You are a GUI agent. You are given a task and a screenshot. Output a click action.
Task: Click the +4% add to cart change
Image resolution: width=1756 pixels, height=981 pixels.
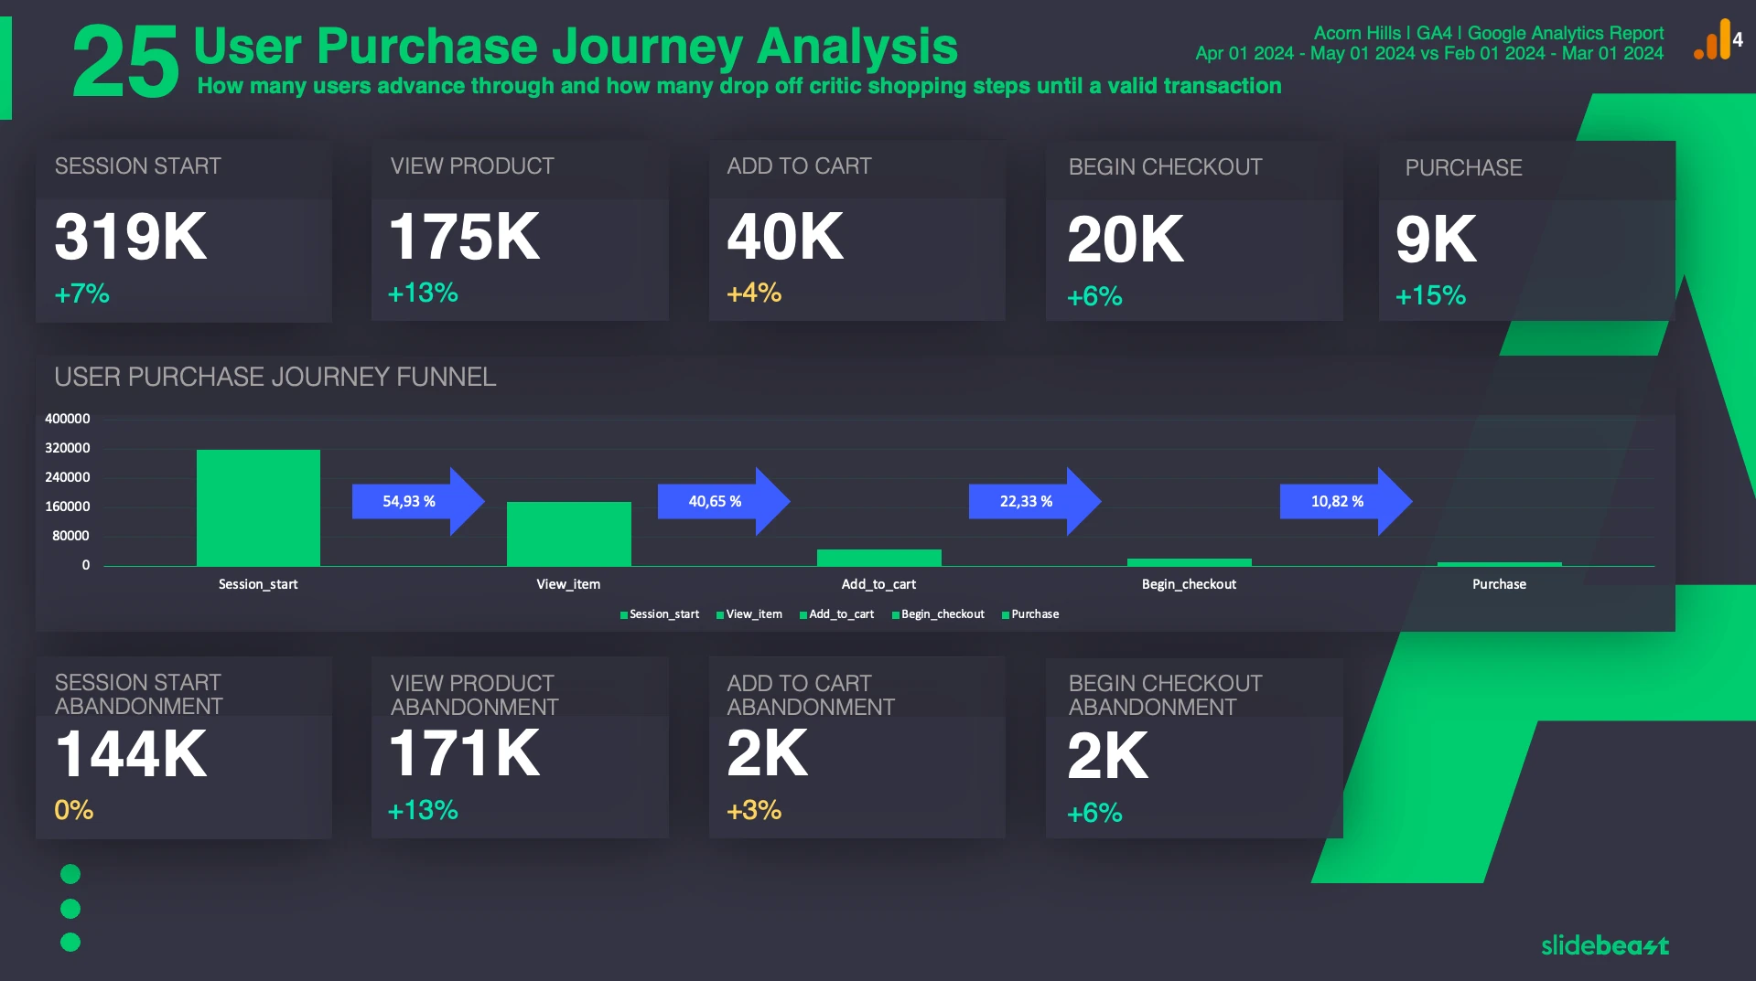(754, 293)
